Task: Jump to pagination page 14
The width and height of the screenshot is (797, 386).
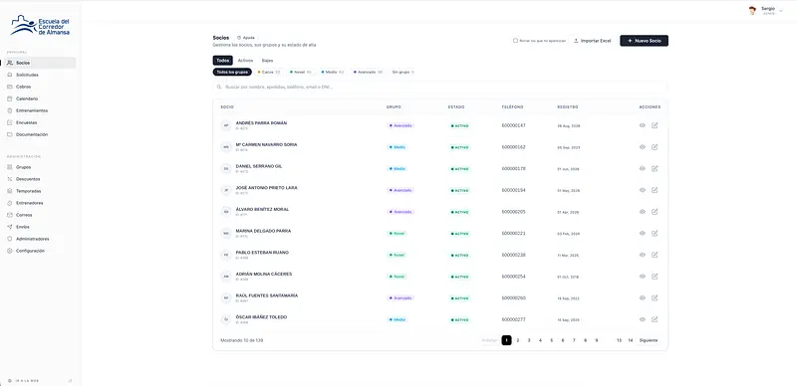Action: [x=631, y=340]
